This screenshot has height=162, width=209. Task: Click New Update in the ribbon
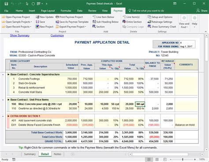45,17
